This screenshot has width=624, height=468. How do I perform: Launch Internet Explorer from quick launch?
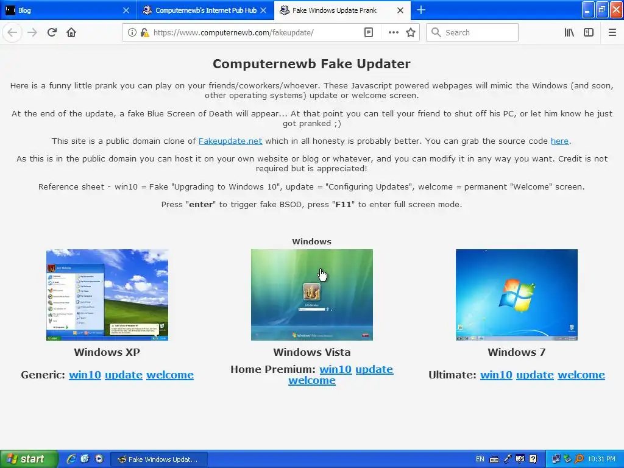point(71,459)
